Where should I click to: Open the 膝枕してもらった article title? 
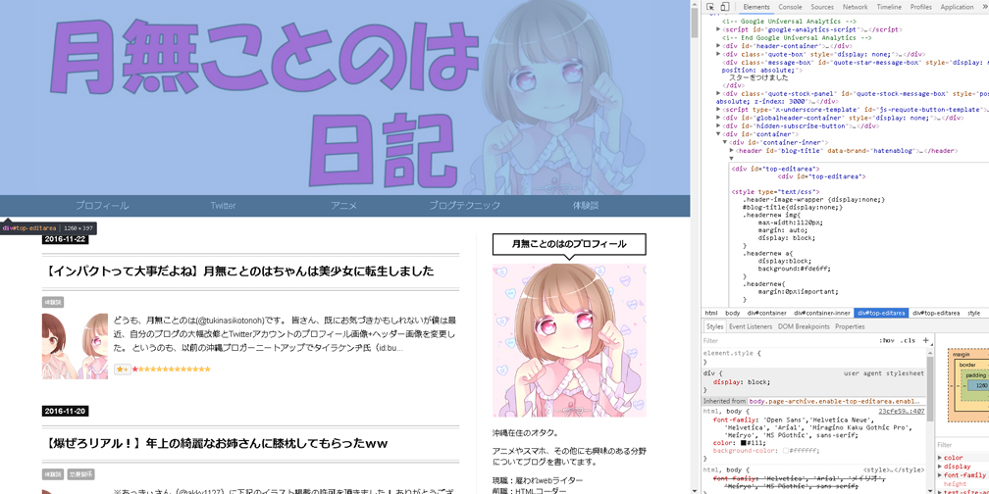pyautogui.click(x=216, y=444)
